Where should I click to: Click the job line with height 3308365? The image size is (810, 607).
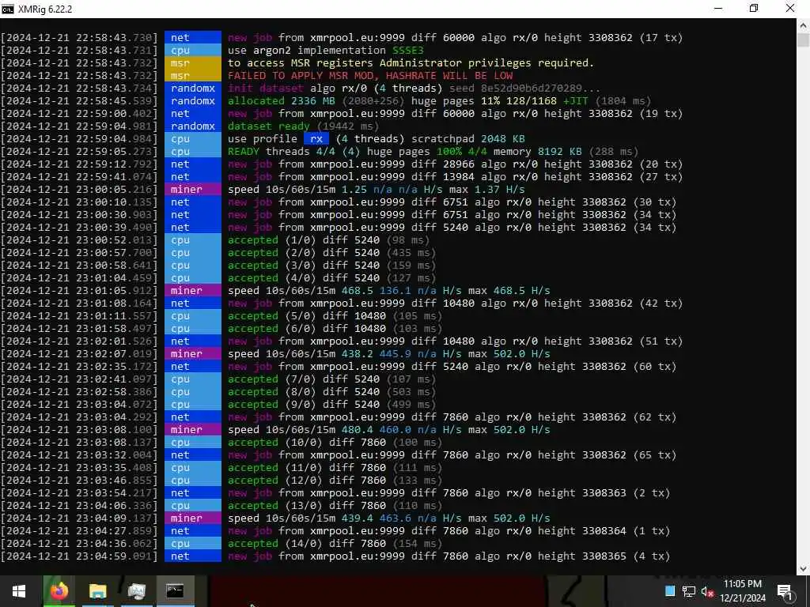tap(449, 556)
